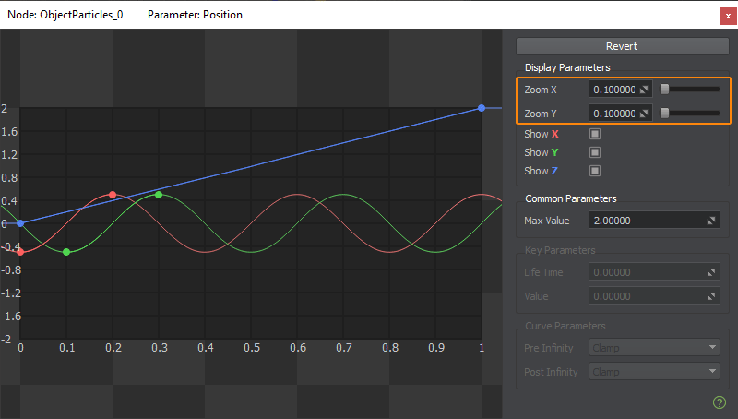Click the Zoom X slider handle
Viewport: 738px width, 419px height.
[662, 90]
